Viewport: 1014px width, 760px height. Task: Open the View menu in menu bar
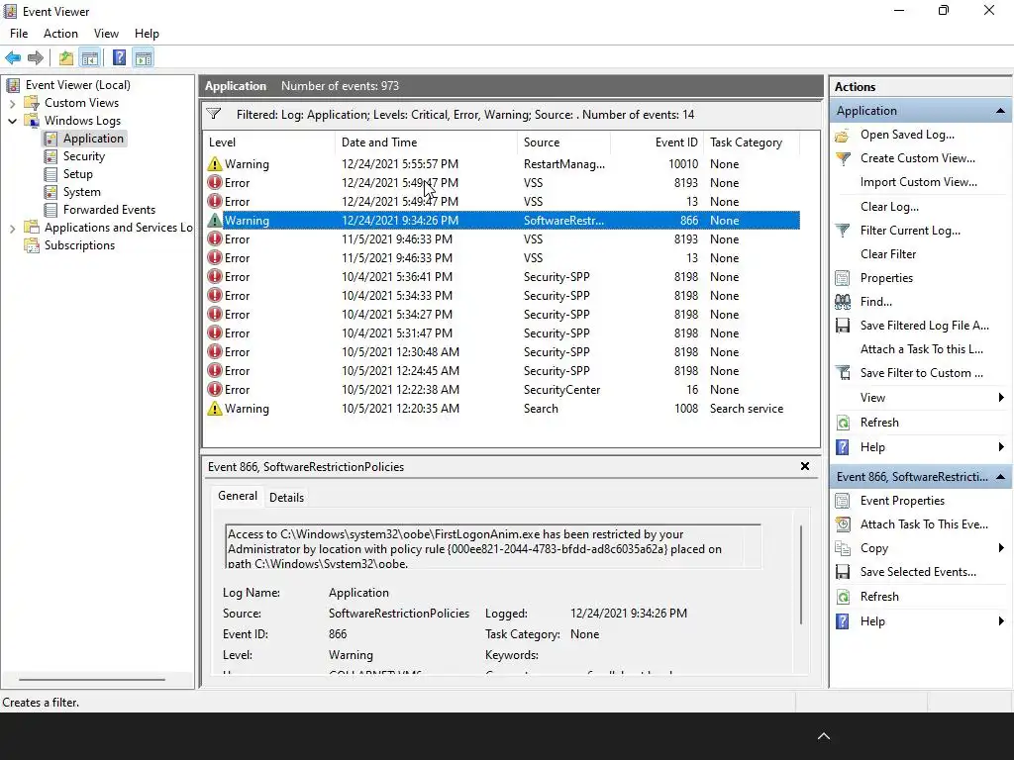pyautogui.click(x=106, y=34)
